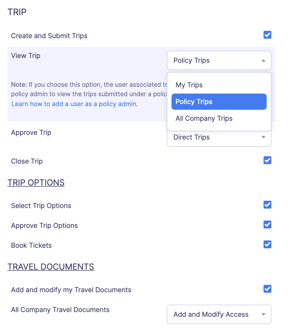The image size is (297, 334).
Task: Uncheck Add and modify my Travel Documents
Action: [267, 289]
